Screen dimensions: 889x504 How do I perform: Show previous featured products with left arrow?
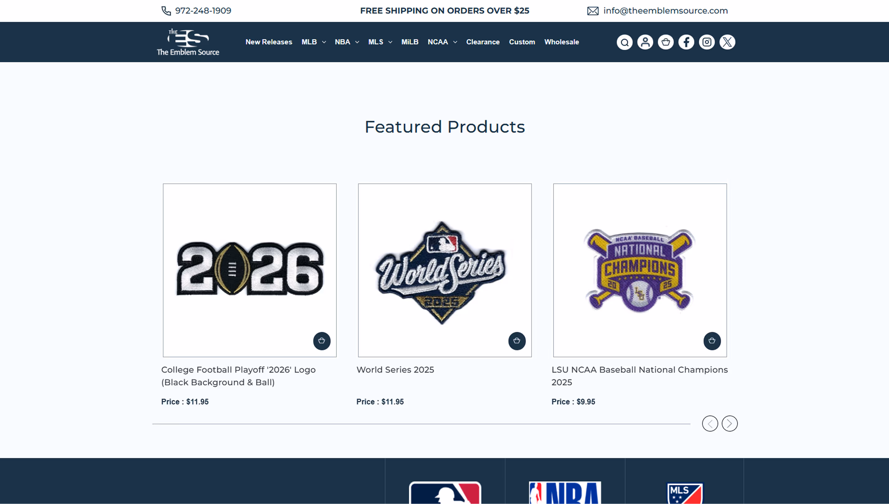[x=710, y=423]
